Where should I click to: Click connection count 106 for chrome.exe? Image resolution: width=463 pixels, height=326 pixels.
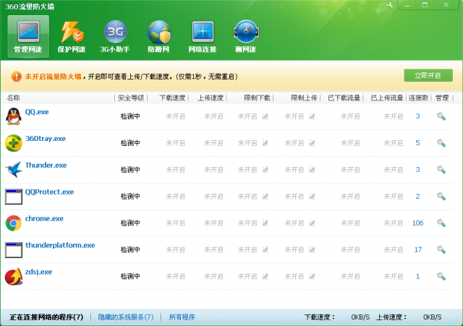tap(417, 223)
